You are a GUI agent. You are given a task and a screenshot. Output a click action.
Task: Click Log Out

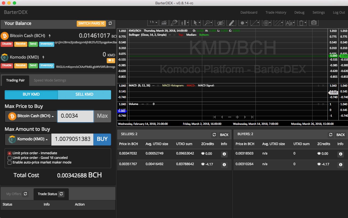[339, 12]
